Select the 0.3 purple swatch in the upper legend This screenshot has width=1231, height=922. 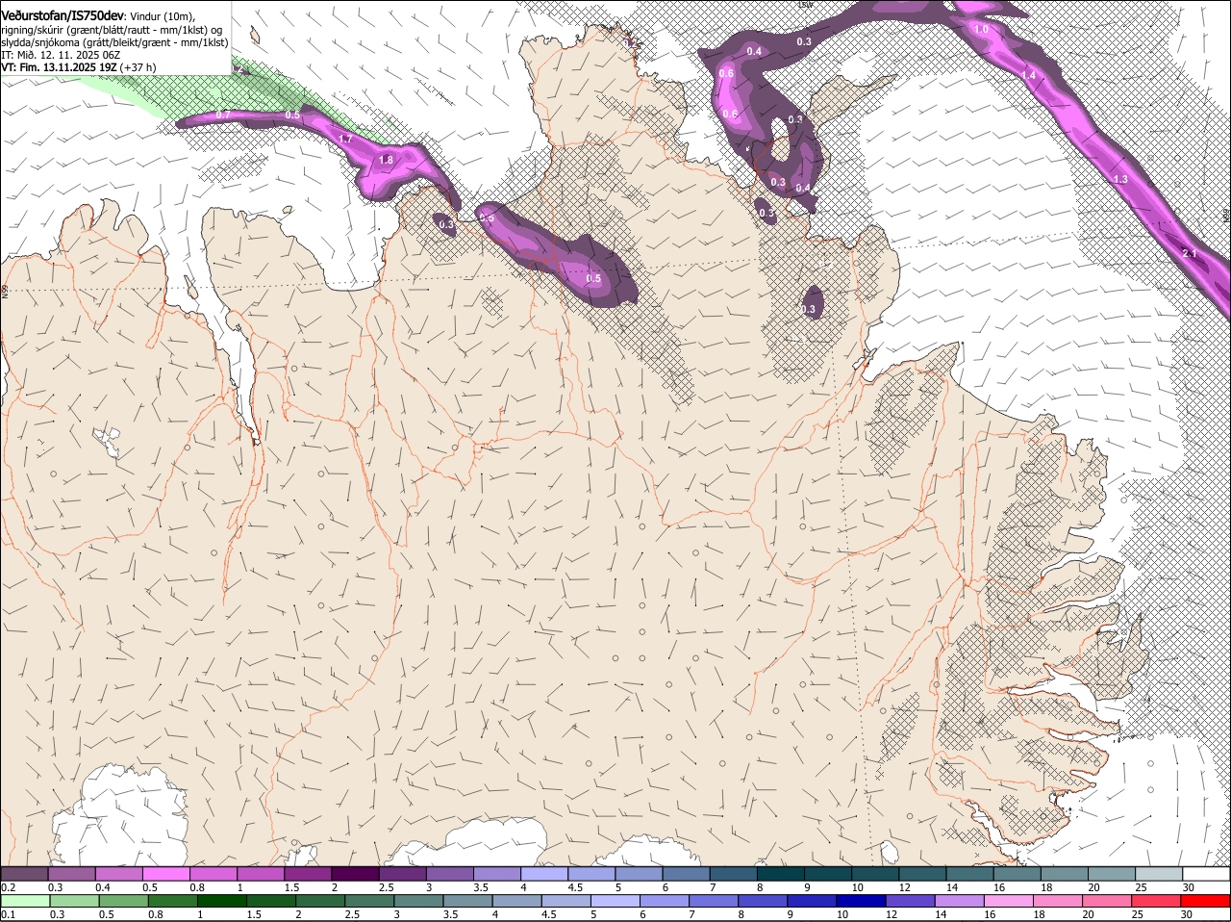71,874
